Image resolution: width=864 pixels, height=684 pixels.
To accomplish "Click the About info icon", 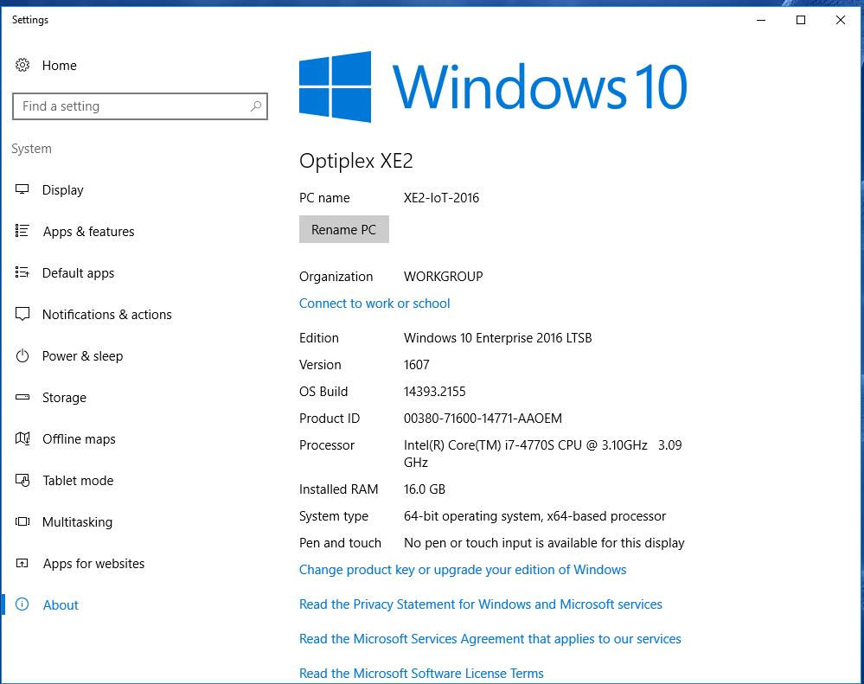I will click(22, 604).
